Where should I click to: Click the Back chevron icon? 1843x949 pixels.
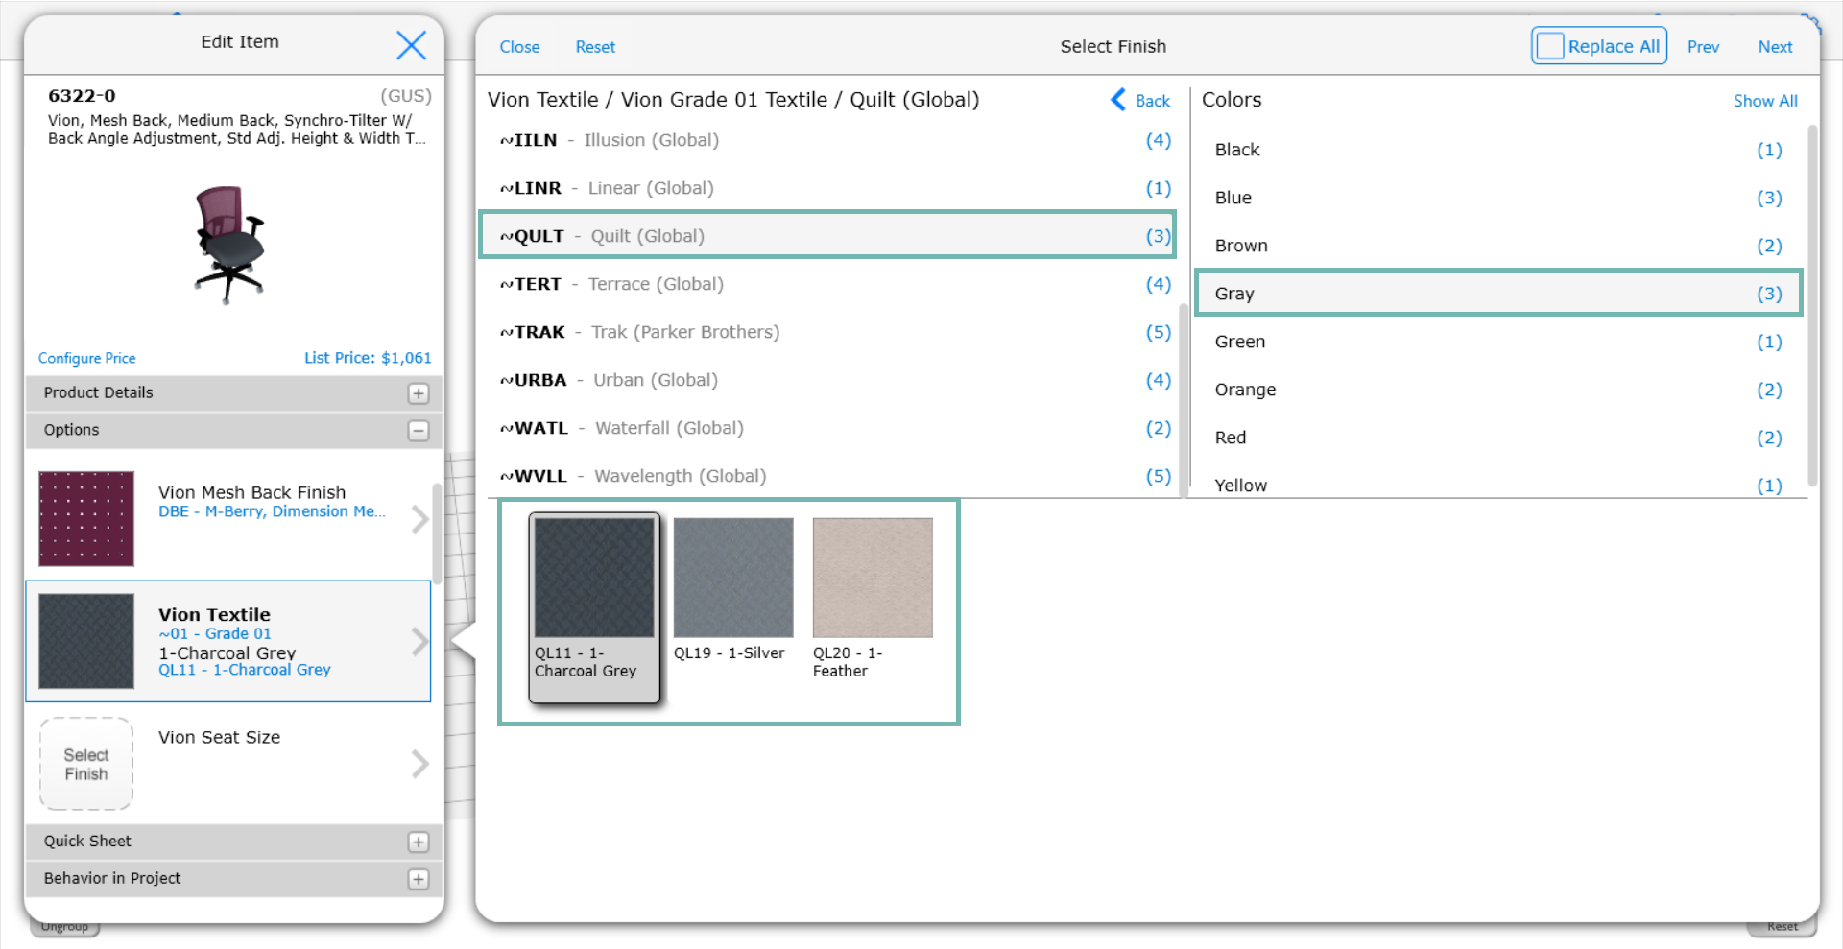click(x=1118, y=100)
